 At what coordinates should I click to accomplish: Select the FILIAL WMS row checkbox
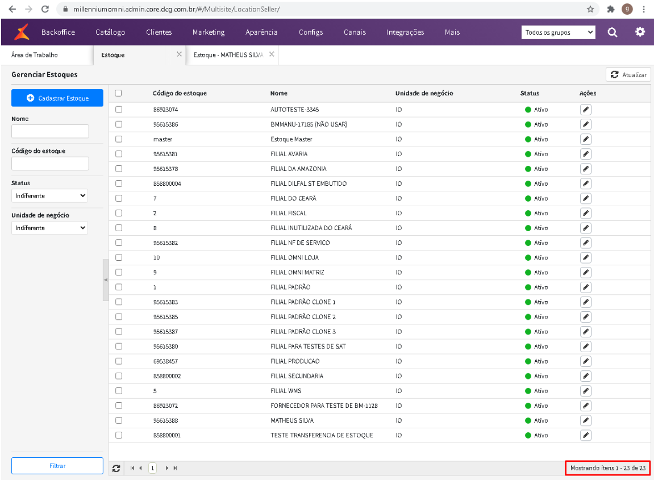coord(119,391)
